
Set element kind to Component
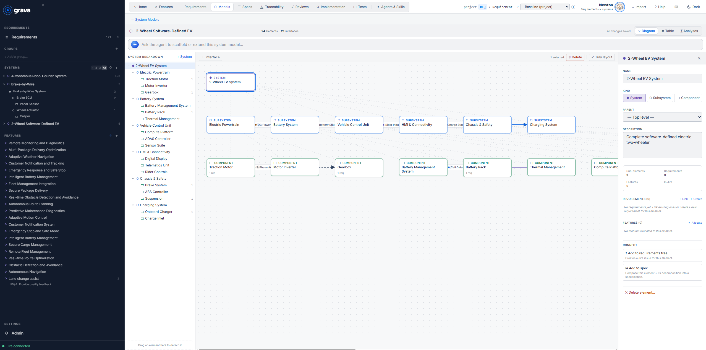coord(688,98)
